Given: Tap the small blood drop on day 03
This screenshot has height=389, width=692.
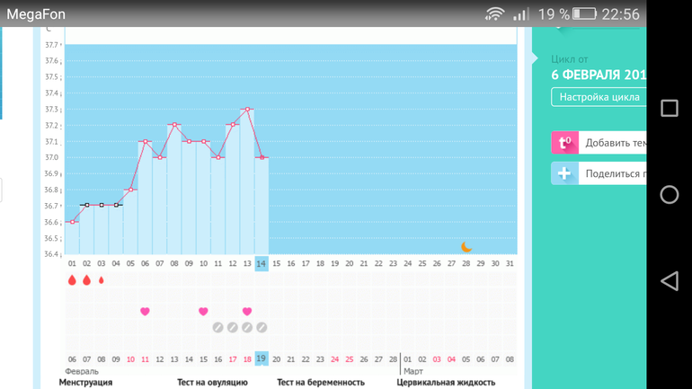Looking at the screenshot, I should [101, 280].
